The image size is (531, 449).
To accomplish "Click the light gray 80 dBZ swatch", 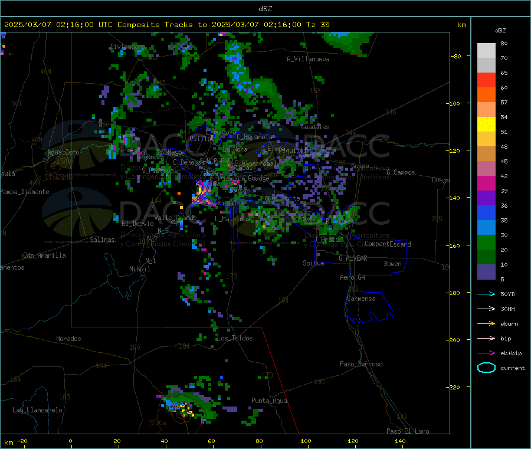I will (x=486, y=51).
